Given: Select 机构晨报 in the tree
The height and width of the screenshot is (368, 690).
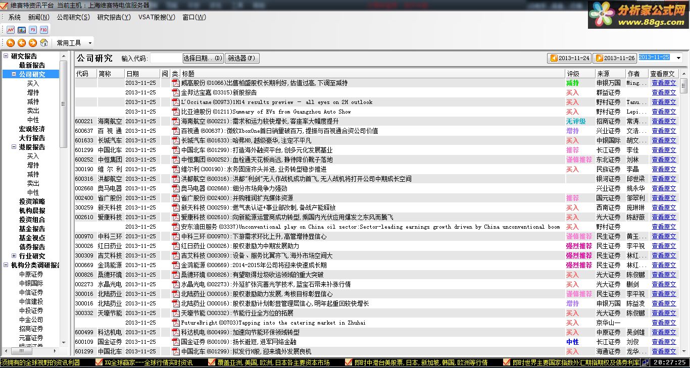Looking at the screenshot, I should click(x=32, y=211).
